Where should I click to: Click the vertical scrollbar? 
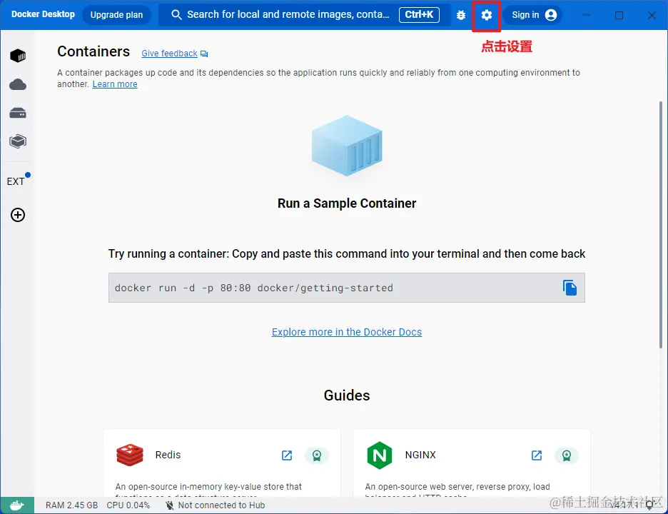coord(661,226)
